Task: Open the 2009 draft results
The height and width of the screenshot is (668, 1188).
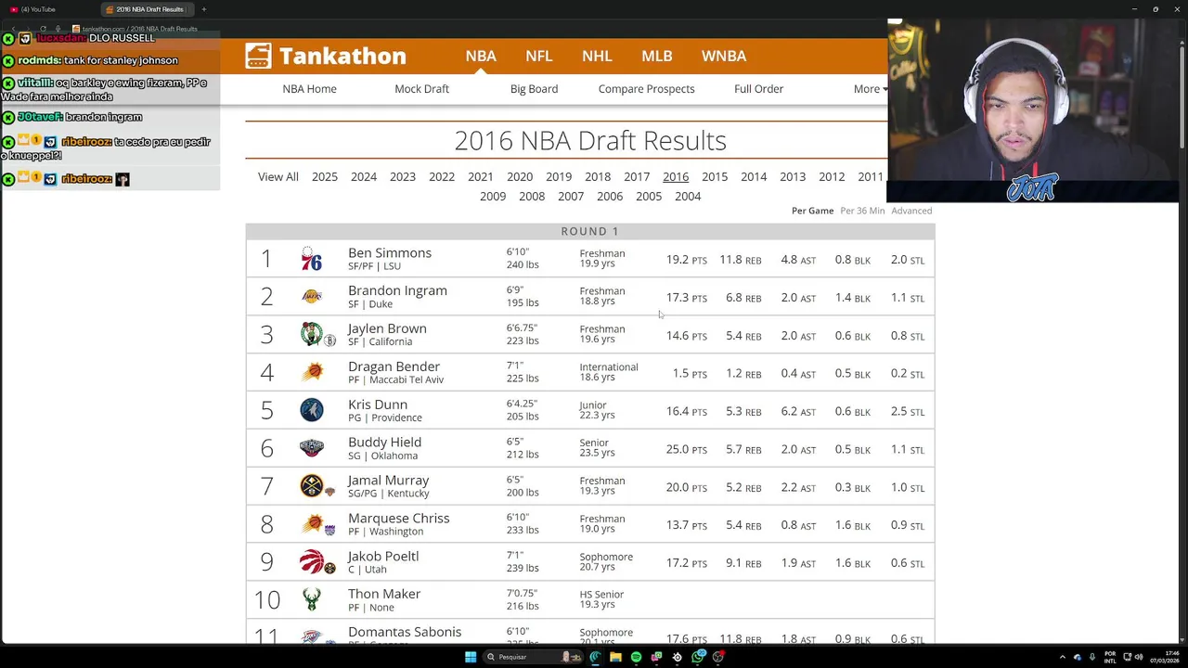Action: (x=493, y=197)
